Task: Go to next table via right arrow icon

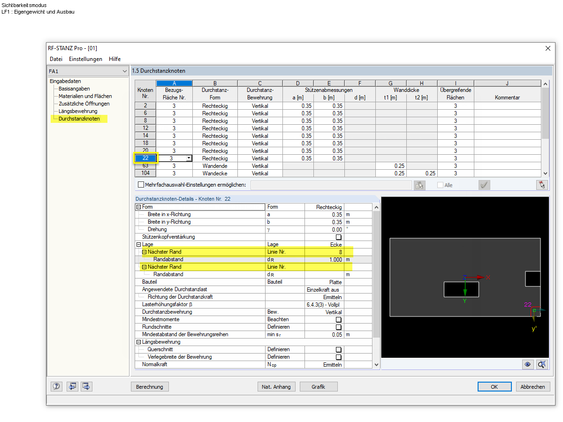Action: tap(86, 386)
